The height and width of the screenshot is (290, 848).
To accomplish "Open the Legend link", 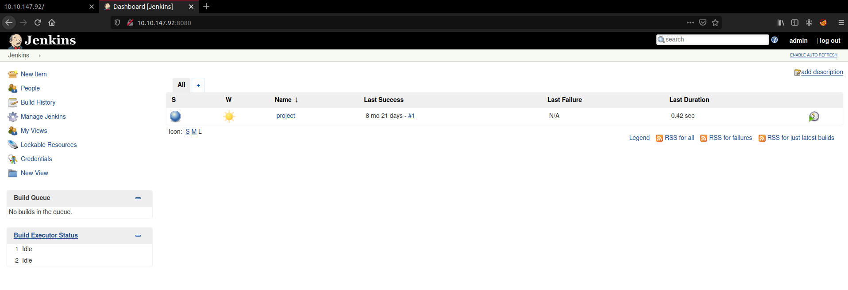I will pyautogui.click(x=640, y=138).
